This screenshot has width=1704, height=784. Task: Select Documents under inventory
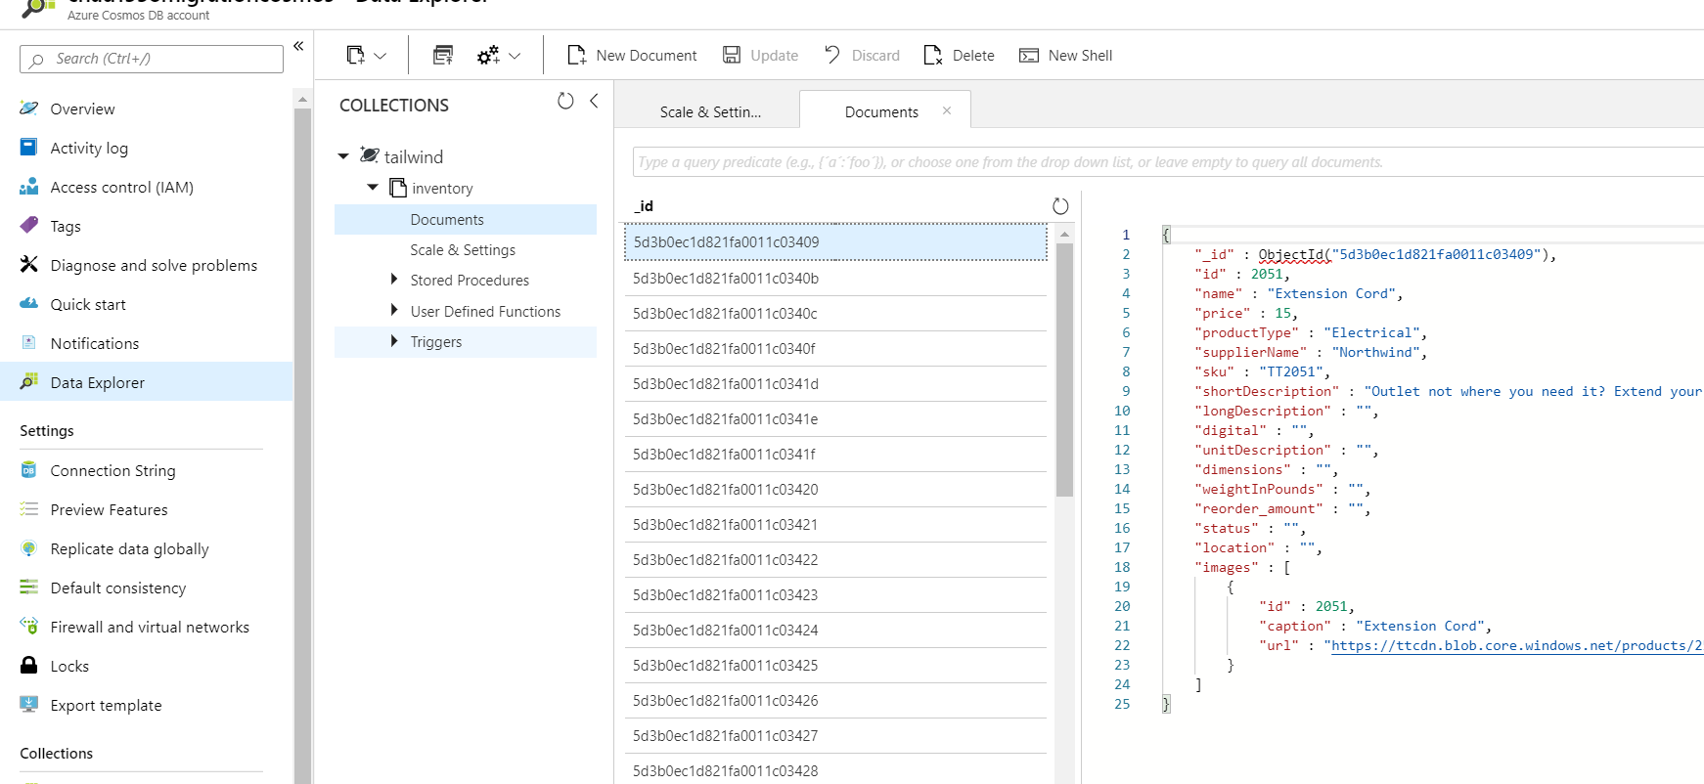click(x=466, y=219)
